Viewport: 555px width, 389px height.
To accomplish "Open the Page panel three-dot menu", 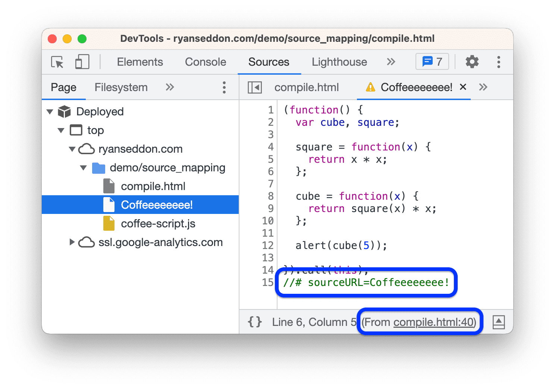I will 224,87.
